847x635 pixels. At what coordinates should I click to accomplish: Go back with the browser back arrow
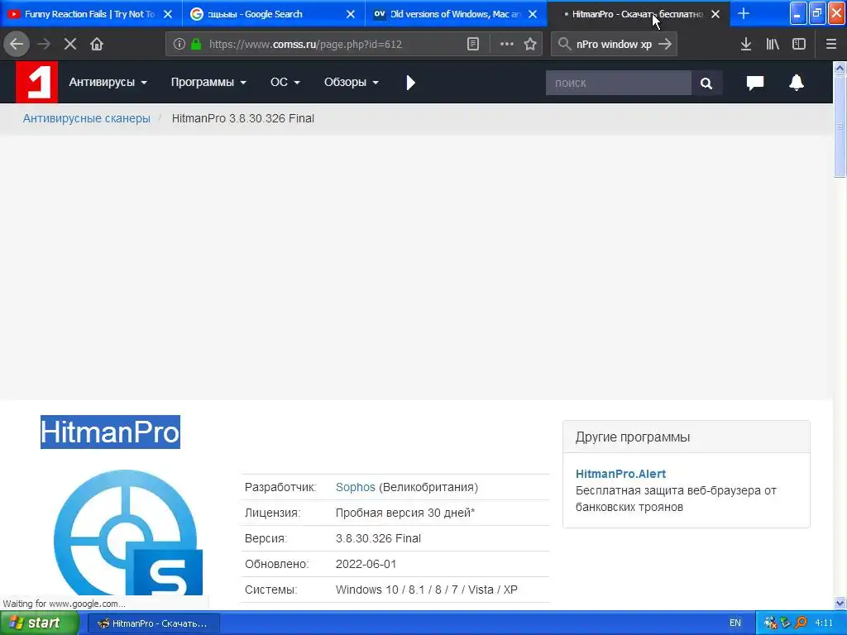(17, 45)
